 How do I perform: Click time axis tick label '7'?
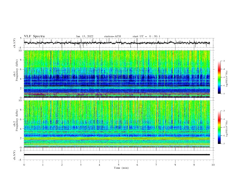coord(156,165)
